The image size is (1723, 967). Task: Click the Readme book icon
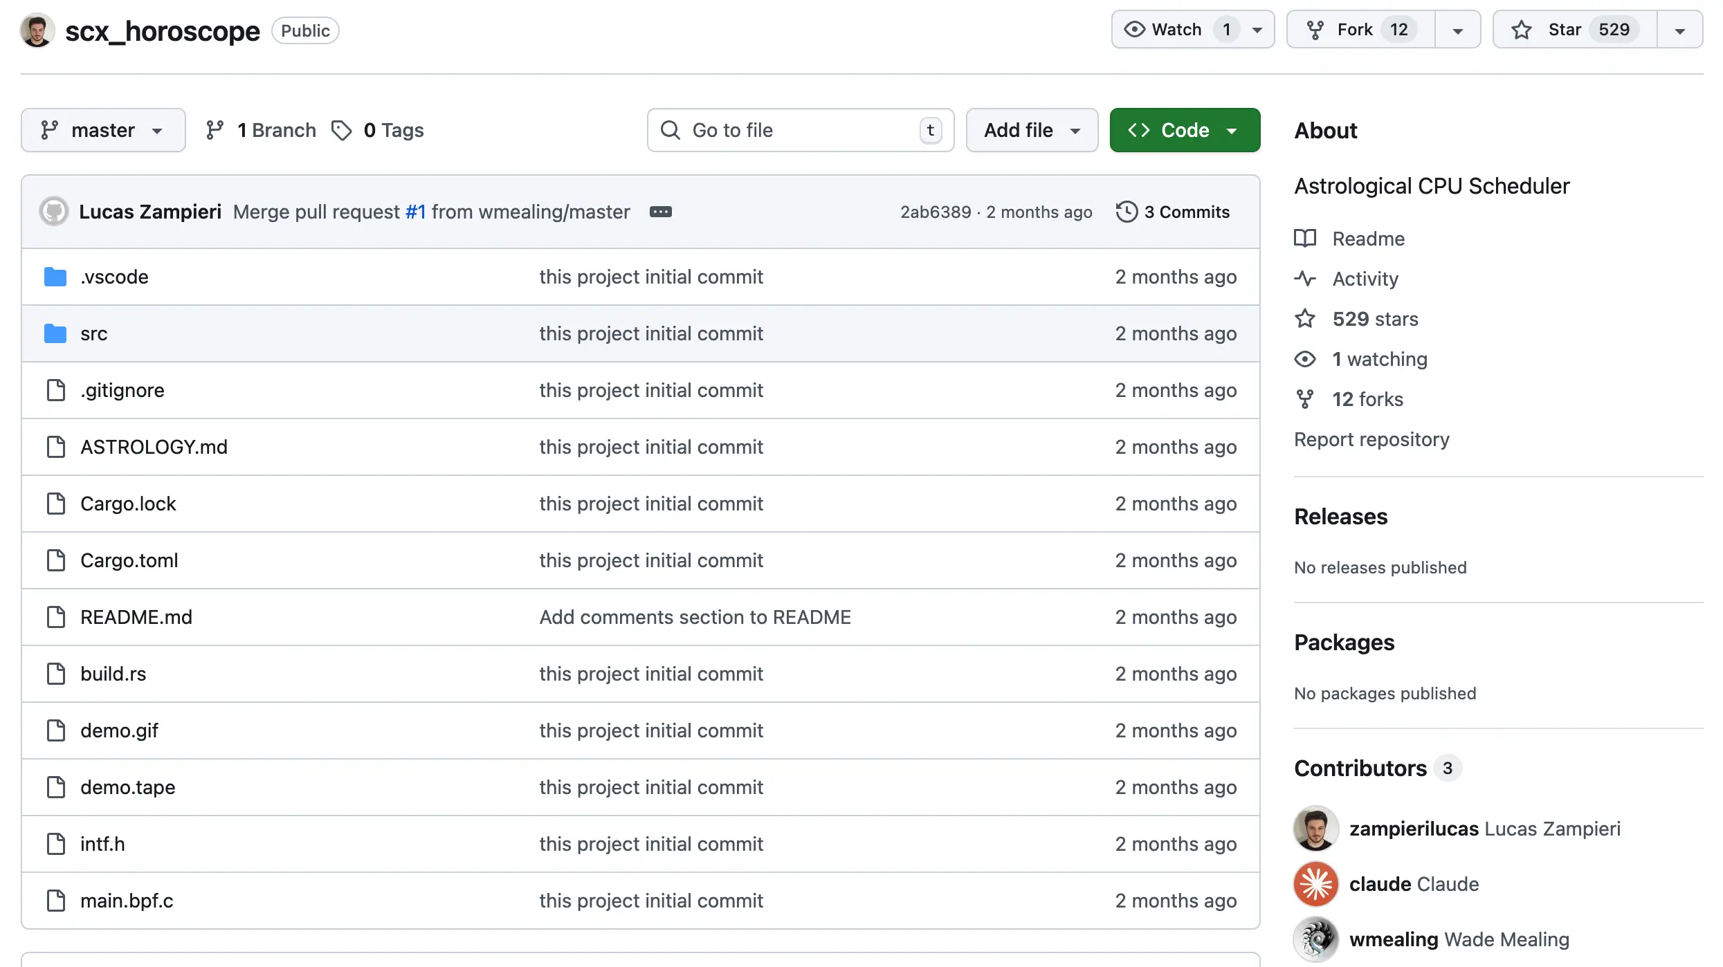click(1305, 239)
